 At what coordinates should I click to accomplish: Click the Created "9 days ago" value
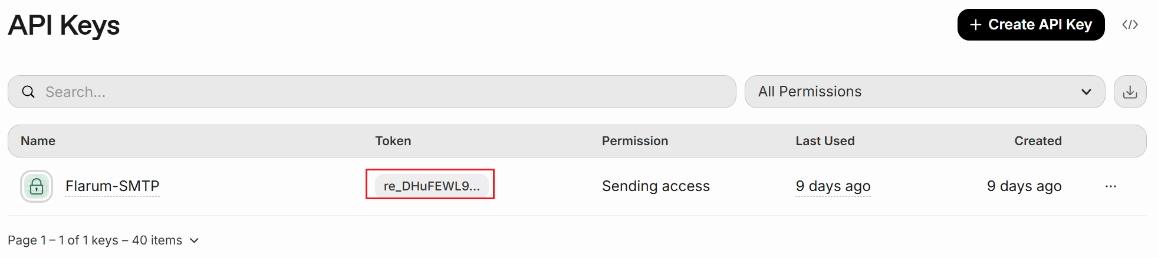[1024, 186]
